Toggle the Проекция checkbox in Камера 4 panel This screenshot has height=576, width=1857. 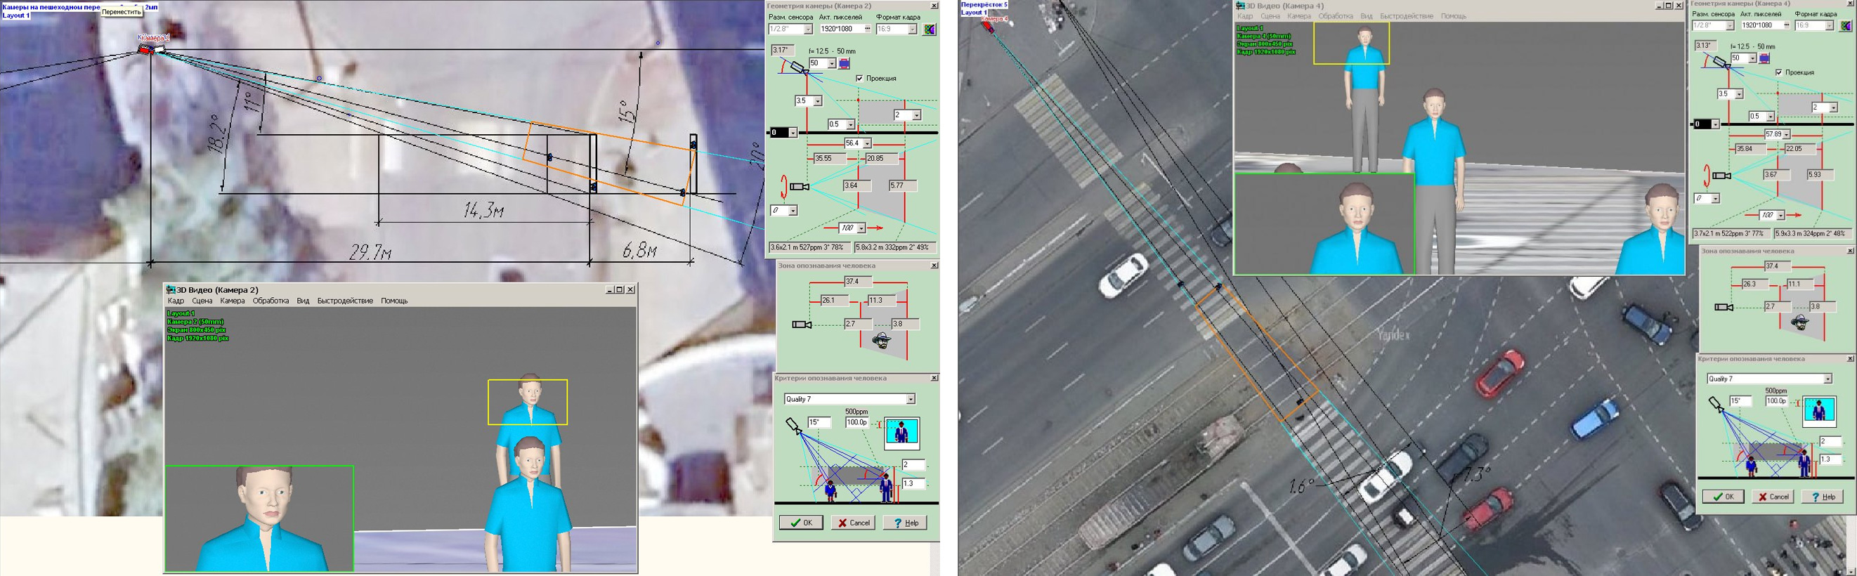coord(1779,73)
